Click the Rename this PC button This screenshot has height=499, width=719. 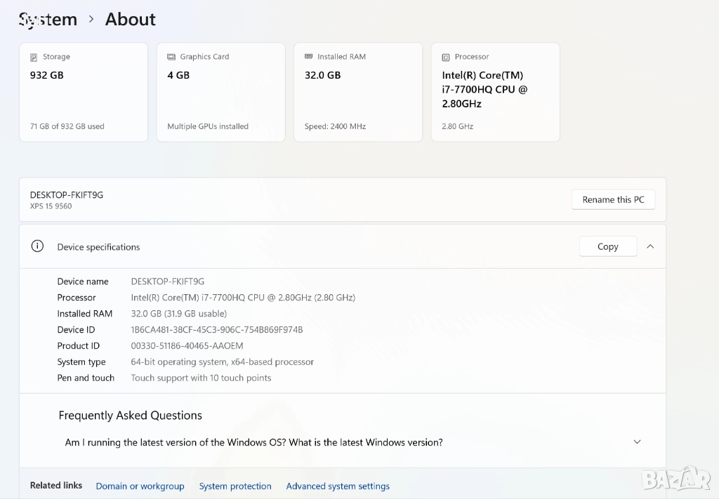tap(613, 199)
